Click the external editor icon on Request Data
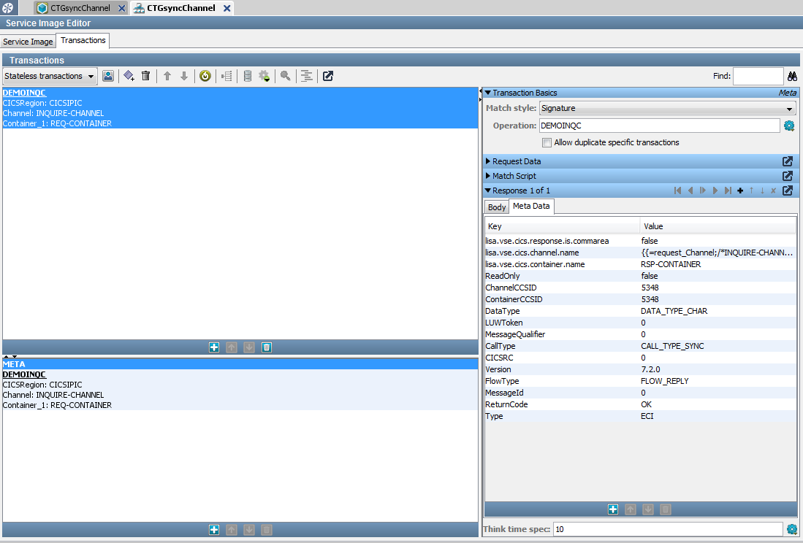Viewport: 803px width, 543px height. [x=787, y=161]
